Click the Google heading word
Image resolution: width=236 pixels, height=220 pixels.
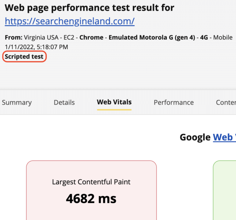195,137
